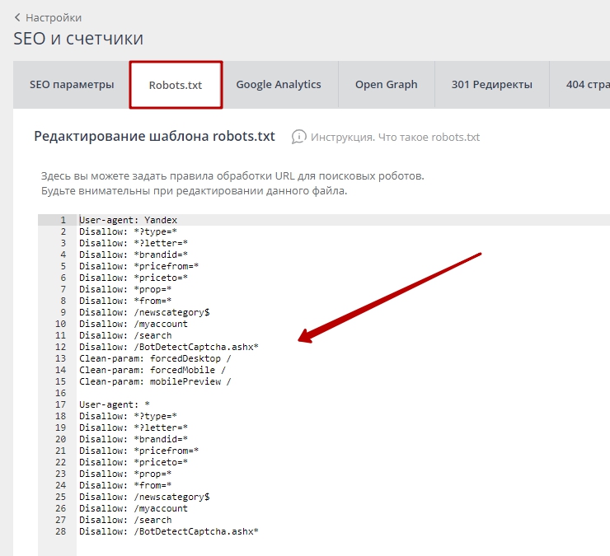Click Disallow: /newscategory$ on line 9
The width and height of the screenshot is (610, 556).
(144, 312)
